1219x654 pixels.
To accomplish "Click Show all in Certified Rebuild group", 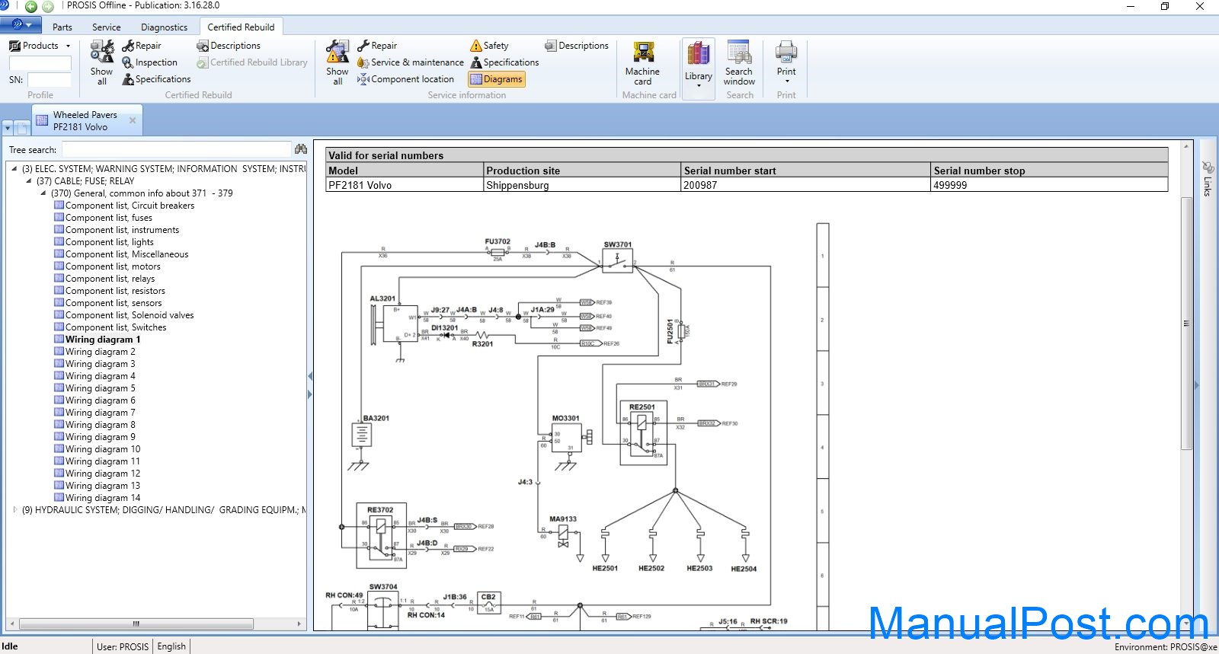I will pos(101,64).
